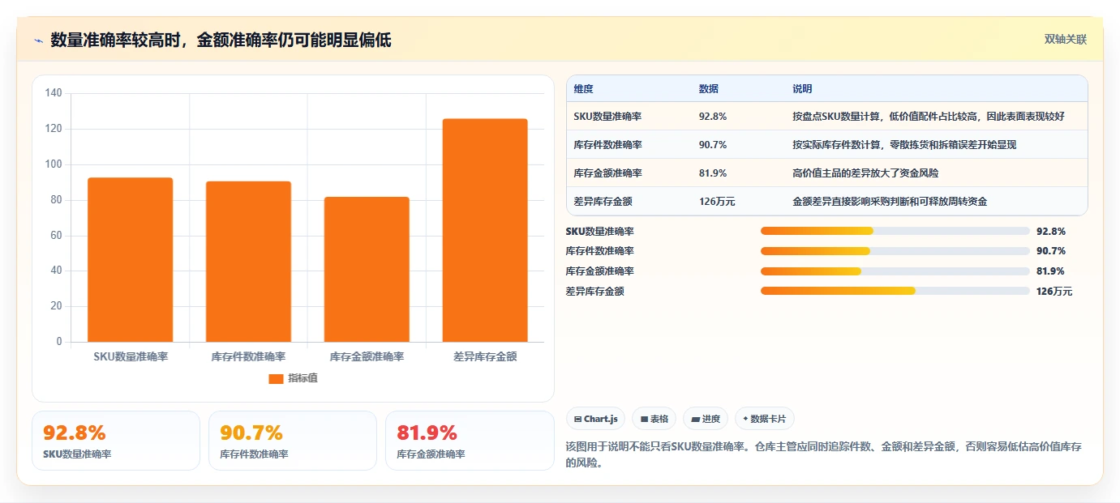Click description starting 金额差异直接影响采购判断
This screenshot has width=1120, height=503.
pos(890,202)
